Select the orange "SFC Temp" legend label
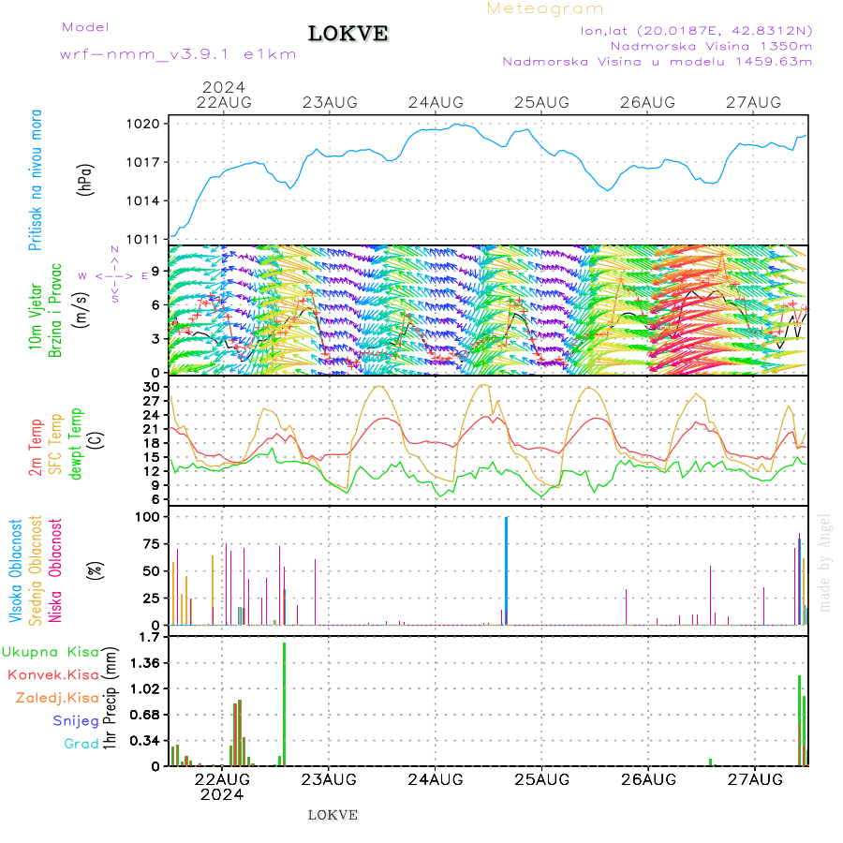Screen dimensions: 843x843 [x=55, y=444]
